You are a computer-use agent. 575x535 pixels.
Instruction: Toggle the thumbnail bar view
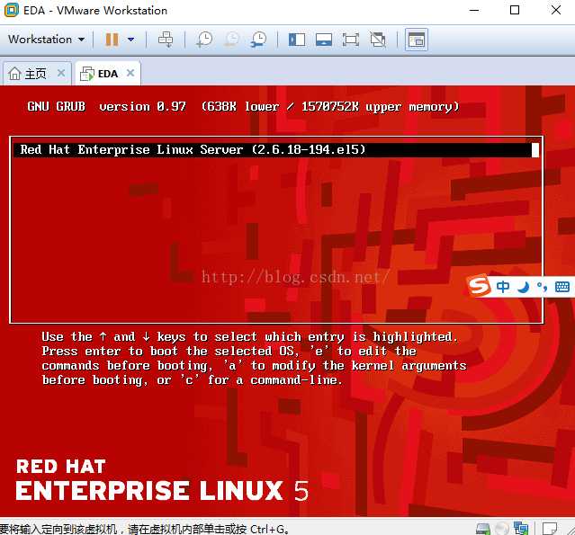click(x=324, y=40)
